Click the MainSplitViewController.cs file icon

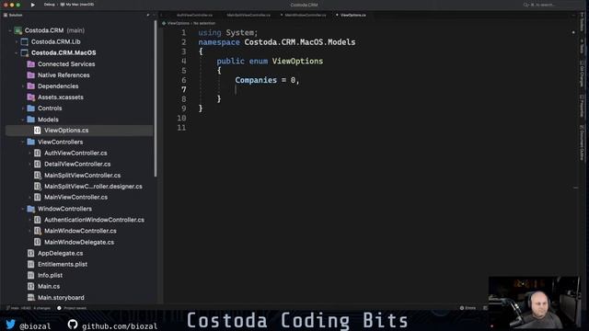coord(37,176)
